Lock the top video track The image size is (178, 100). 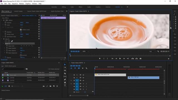(74, 75)
